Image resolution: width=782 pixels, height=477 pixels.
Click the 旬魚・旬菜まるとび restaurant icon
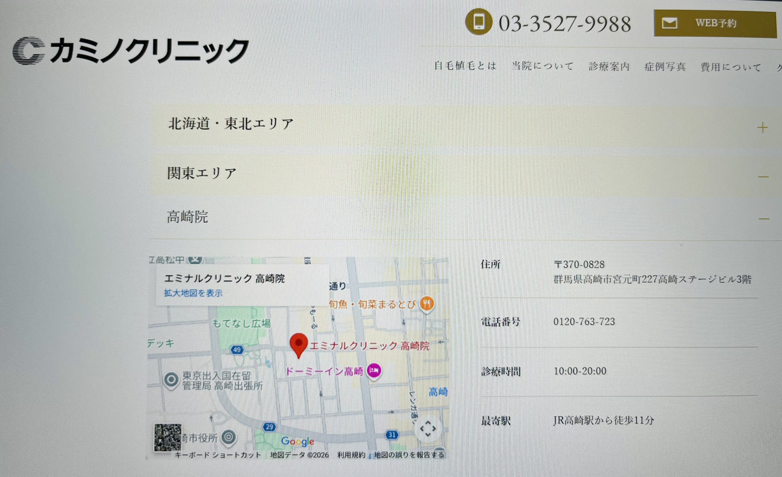tap(427, 303)
